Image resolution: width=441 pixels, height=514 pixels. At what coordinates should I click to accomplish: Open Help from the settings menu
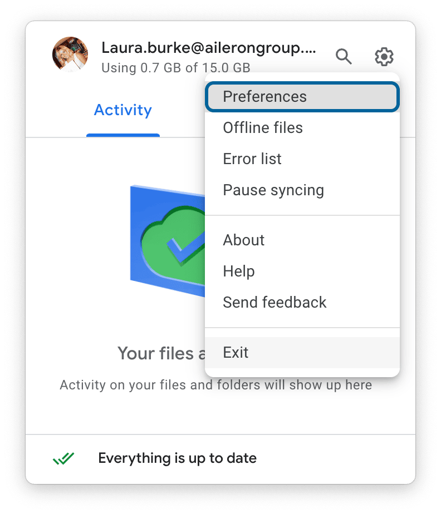point(239,271)
